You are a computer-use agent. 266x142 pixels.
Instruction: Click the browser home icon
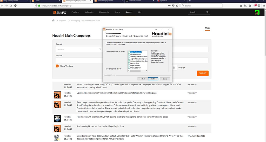pos(16,5)
